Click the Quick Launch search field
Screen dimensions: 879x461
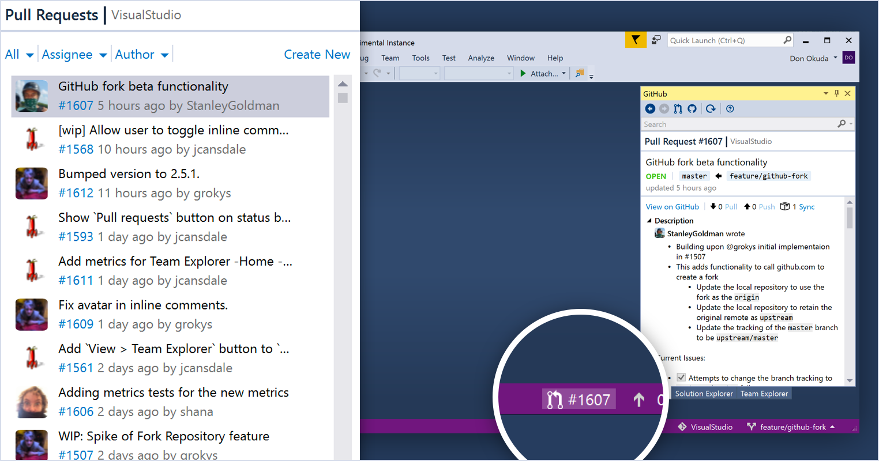(x=724, y=40)
